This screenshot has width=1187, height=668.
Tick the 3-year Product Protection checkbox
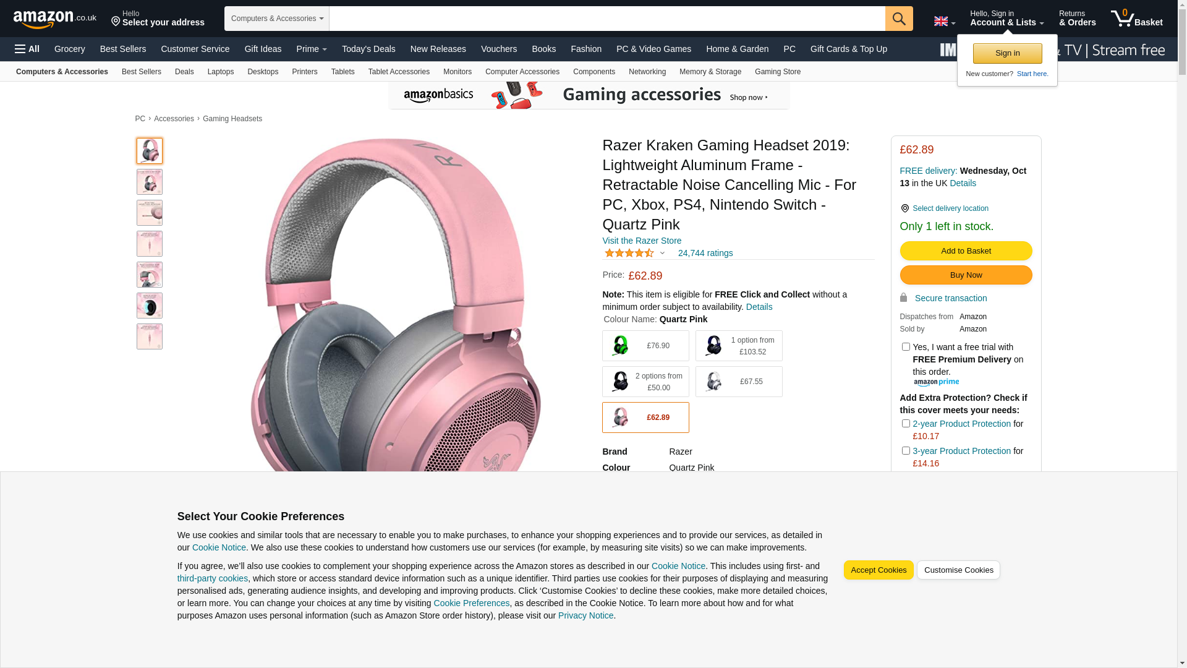tap(906, 451)
